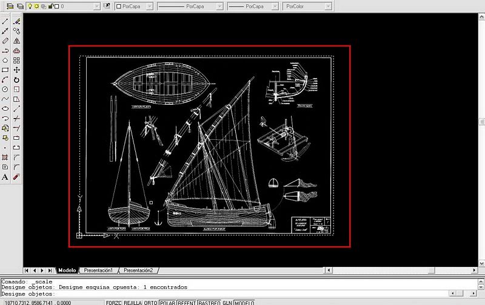
Task: Select the Break at Point tool
Action: coord(16,138)
